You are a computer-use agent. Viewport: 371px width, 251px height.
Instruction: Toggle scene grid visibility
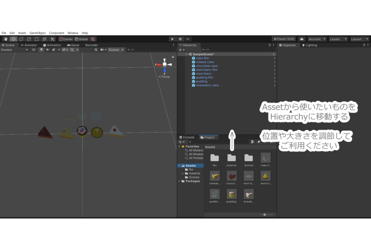pos(72,50)
